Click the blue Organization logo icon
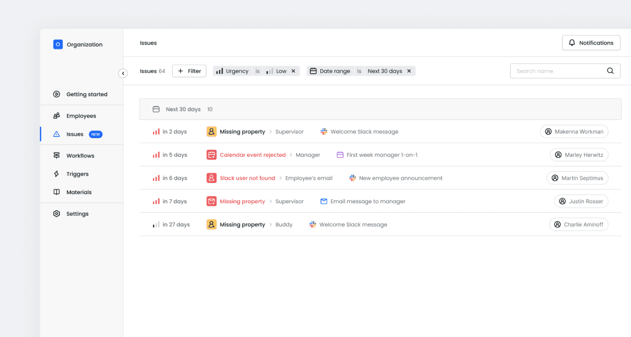The image size is (631, 337). [58, 44]
